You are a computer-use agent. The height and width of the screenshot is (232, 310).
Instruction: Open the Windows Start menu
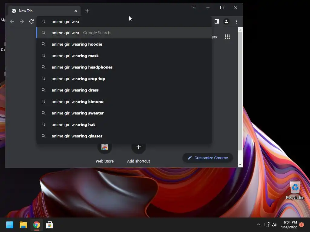point(10,225)
